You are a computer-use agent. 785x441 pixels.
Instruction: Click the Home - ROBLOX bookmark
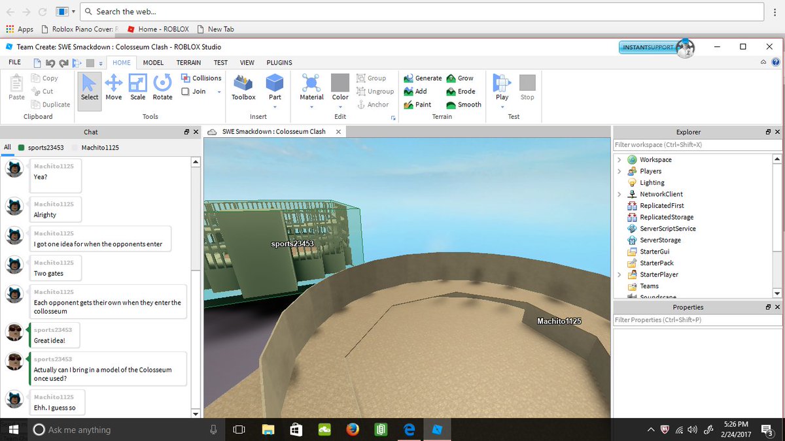click(x=158, y=29)
